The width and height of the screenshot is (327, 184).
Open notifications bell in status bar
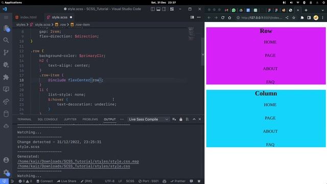[x=199, y=181]
